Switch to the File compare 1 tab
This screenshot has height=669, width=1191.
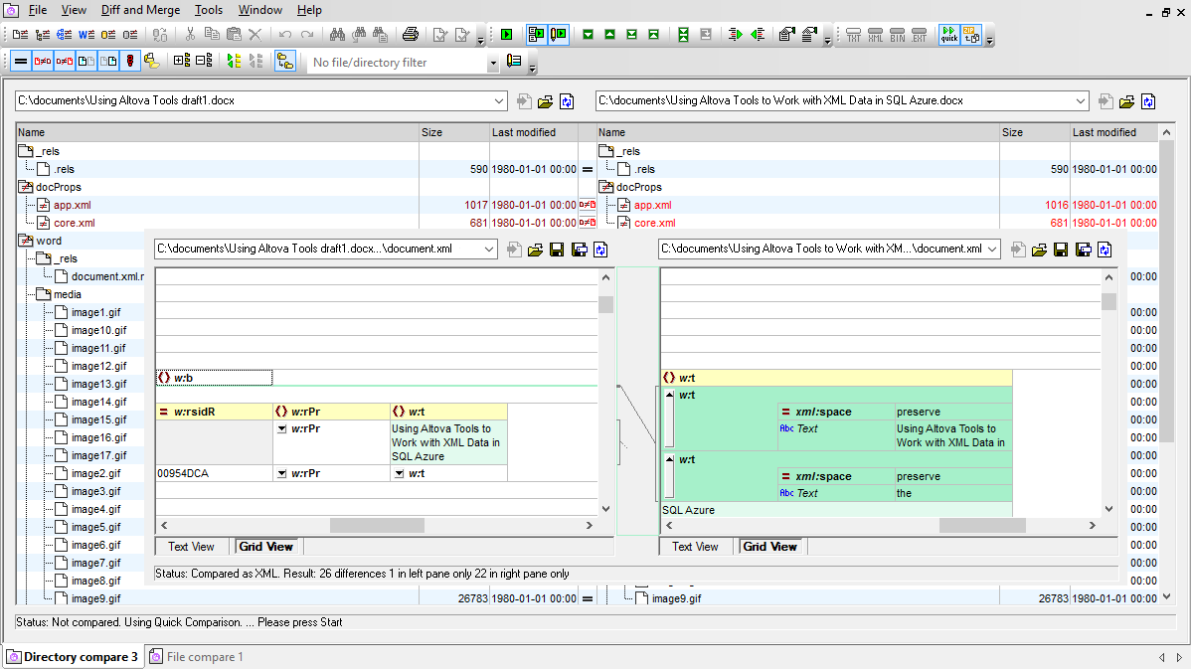point(197,657)
